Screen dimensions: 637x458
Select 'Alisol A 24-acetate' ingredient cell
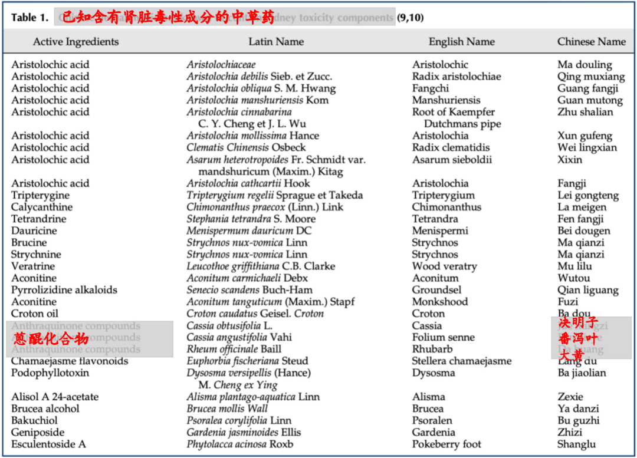pyautogui.click(x=55, y=397)
